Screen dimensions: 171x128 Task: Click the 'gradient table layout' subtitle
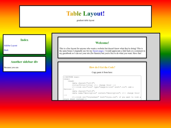click(x=85, y=21)
